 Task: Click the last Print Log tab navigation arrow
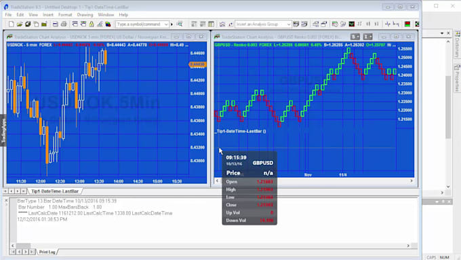[32, 252]
